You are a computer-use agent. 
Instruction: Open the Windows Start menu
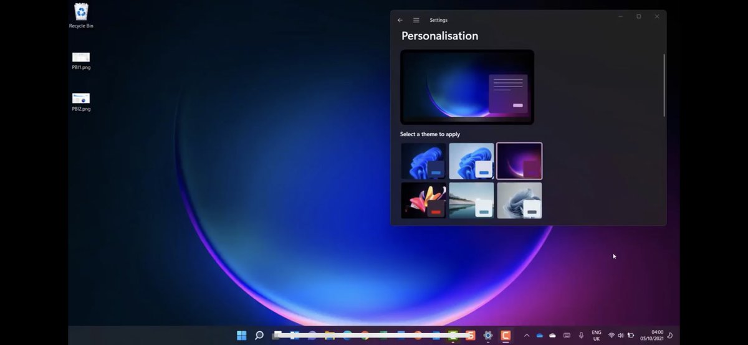(242, 336)
